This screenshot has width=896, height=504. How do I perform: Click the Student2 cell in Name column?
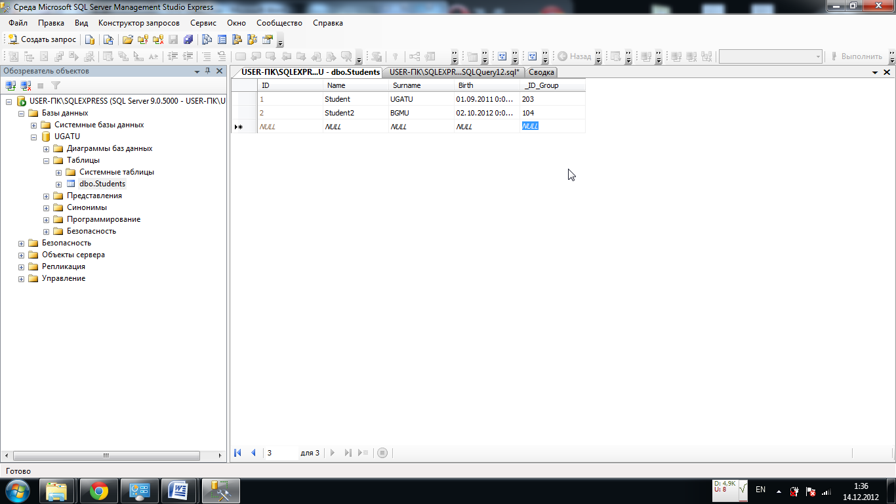pos(356,113)
